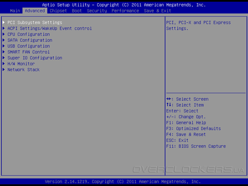Expand arrow beside ACPI Settings/WakeUp Event control

coord(4,28)
